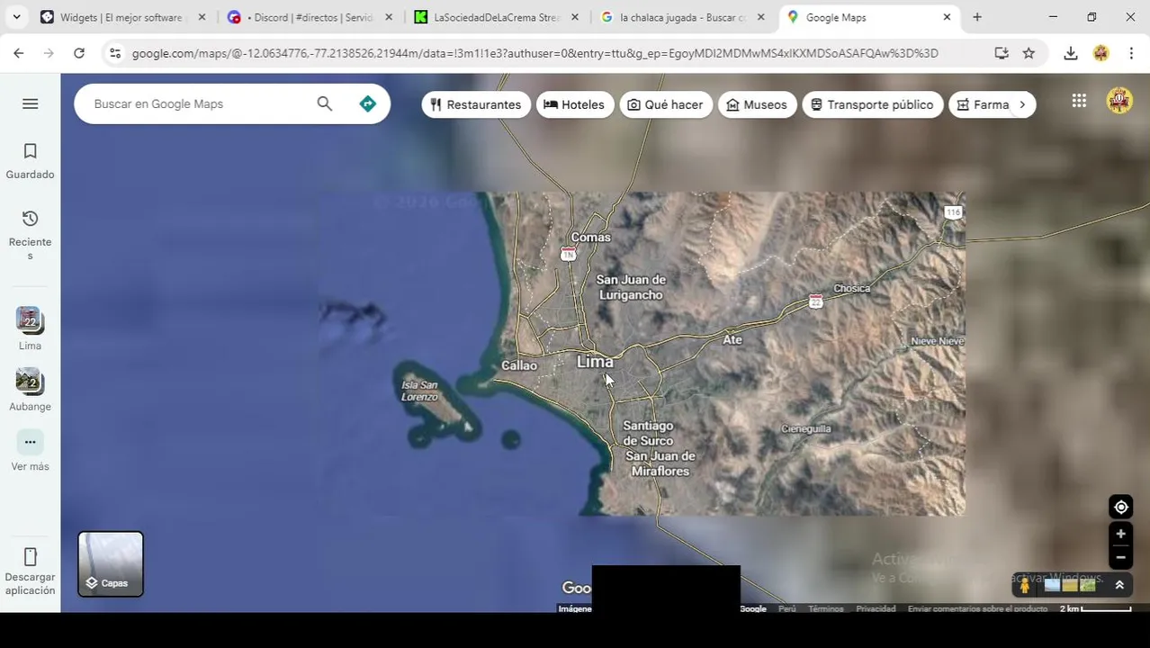Open the Chrome profile avatar
This screenshot has width=1150, height=648.
(1101, 53)
